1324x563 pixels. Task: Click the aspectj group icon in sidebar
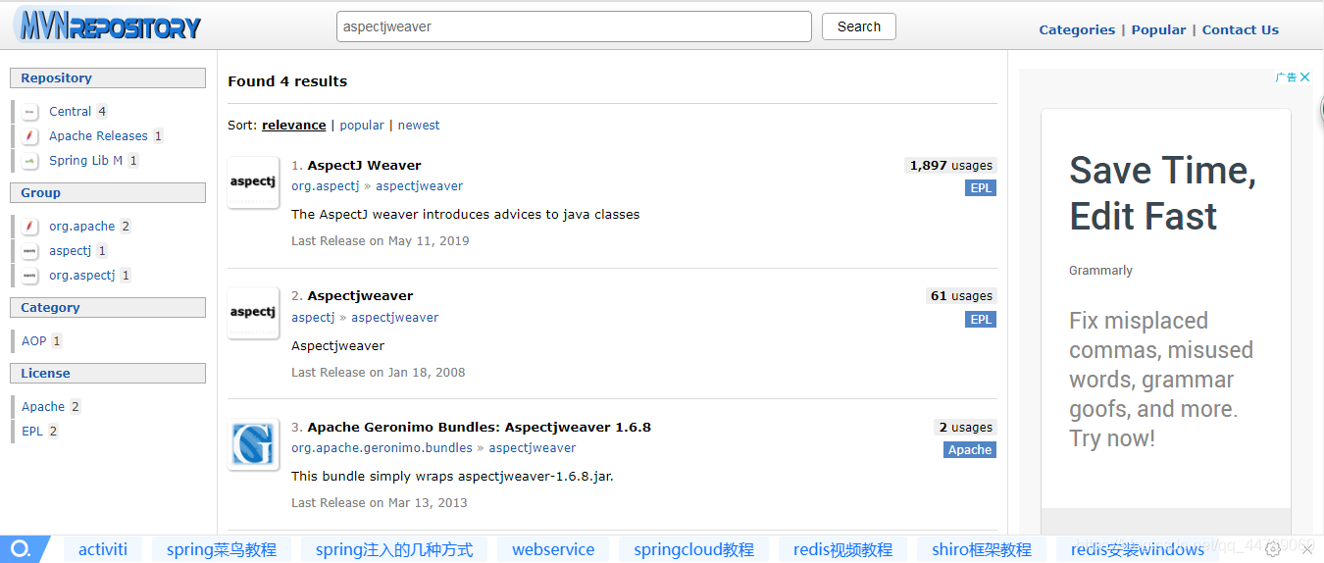pyautogui.click(x=30, y=251)
